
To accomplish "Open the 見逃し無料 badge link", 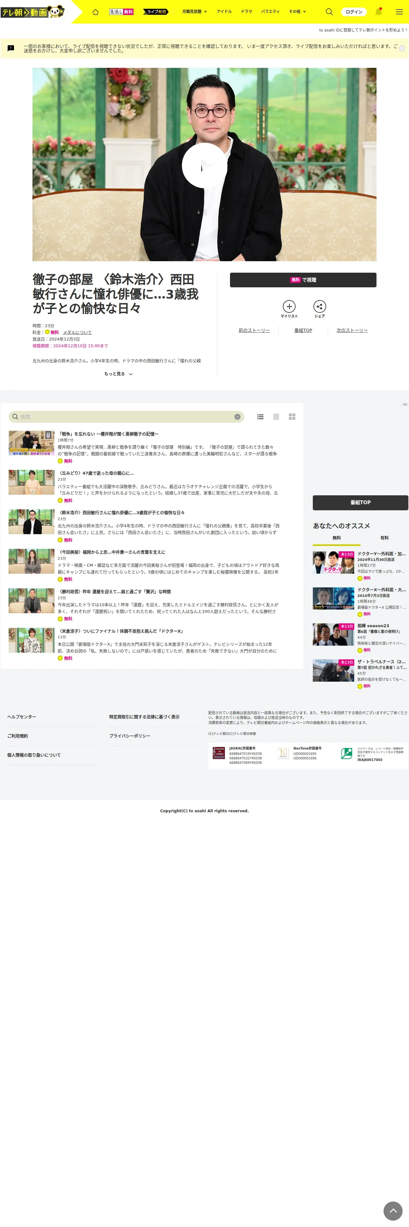I will point(121,12).
